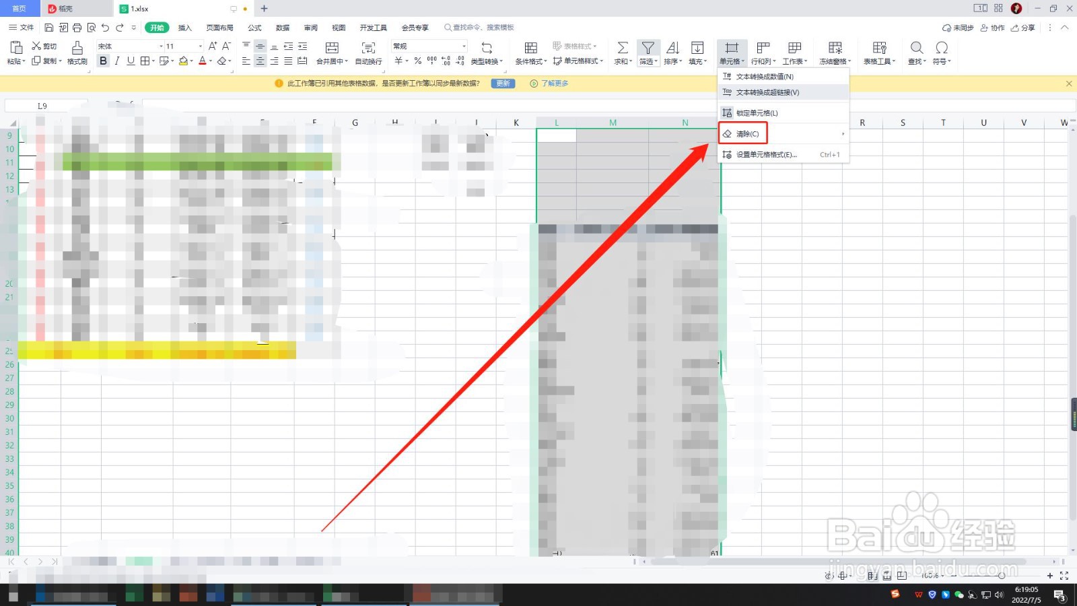Viewport: 1077px width, 606px height.
Task: Click the Cut (剪切) scissors icon
Action: pyautogui.click(x=36, y=46)
